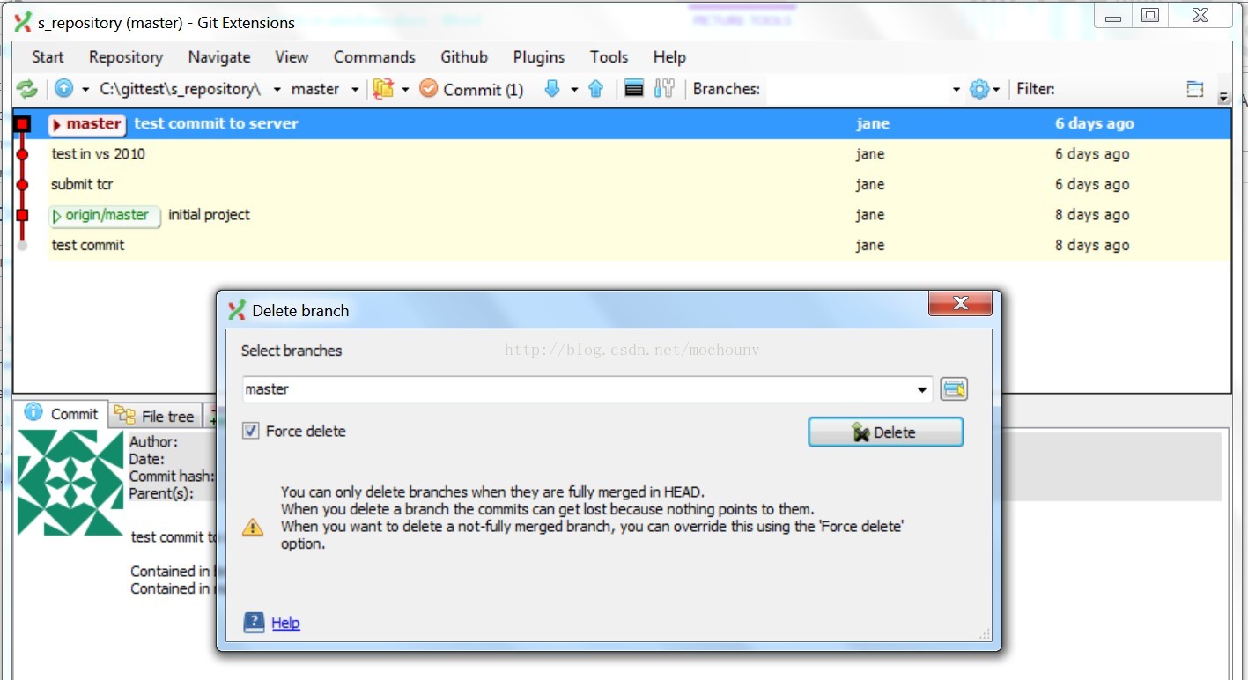Click the grey graph node beside 'test commit'
1248x680 pixels.
pyautogui.click(x=22, y=246)
